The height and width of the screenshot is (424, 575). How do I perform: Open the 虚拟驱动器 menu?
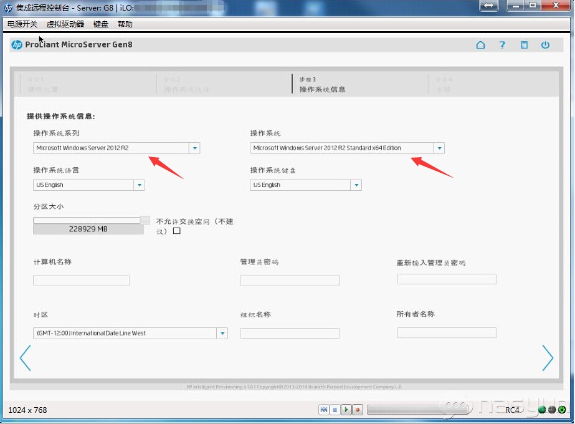click(65, 24)
